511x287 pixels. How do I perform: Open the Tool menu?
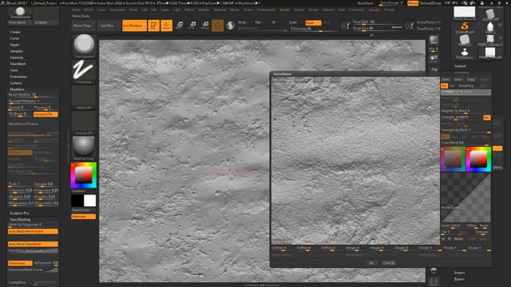click(x=341, y=10)
